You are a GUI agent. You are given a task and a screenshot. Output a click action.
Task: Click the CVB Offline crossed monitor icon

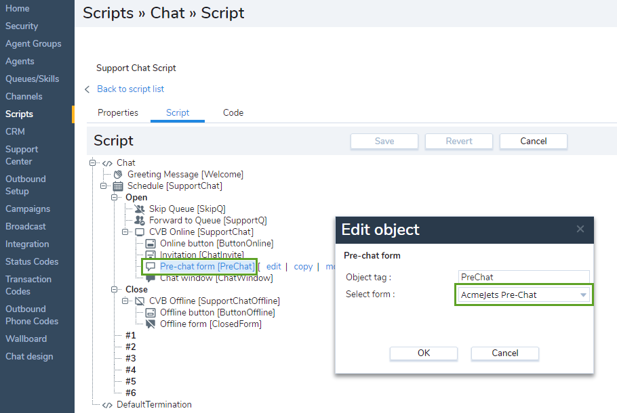140,301
